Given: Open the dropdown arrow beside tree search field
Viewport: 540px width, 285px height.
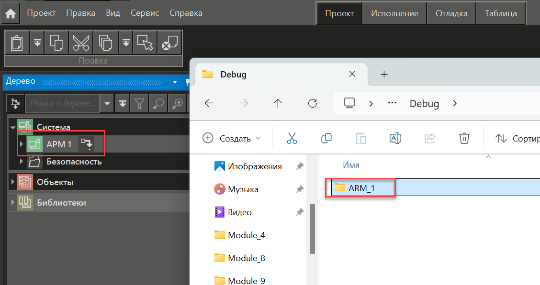Looking at the screenshot, I should pos(107,103).
